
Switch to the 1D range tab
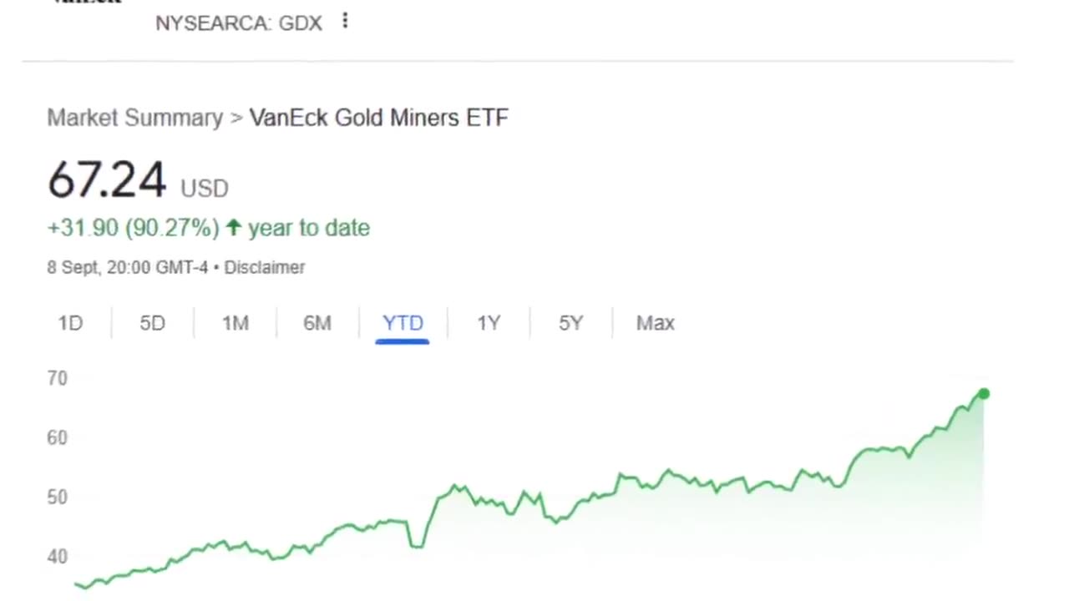click(70, 323)
